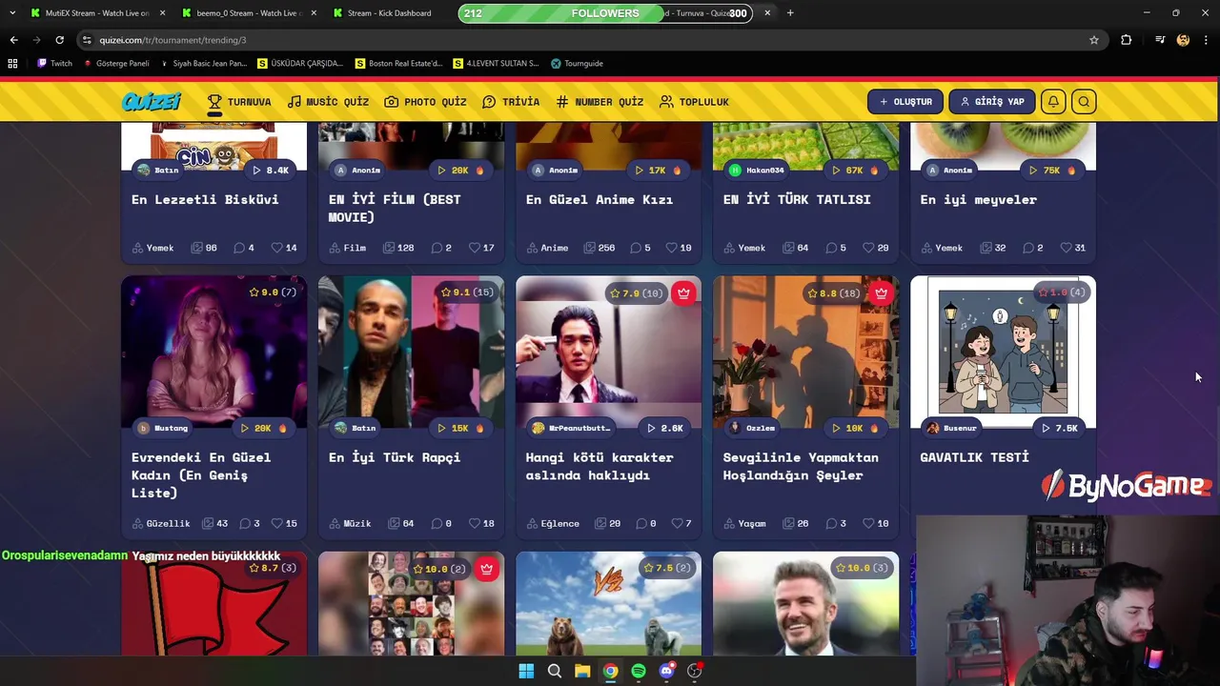
Task: Click the red crown badge on Sevgilinle card
Action: [x=881, y=293]
